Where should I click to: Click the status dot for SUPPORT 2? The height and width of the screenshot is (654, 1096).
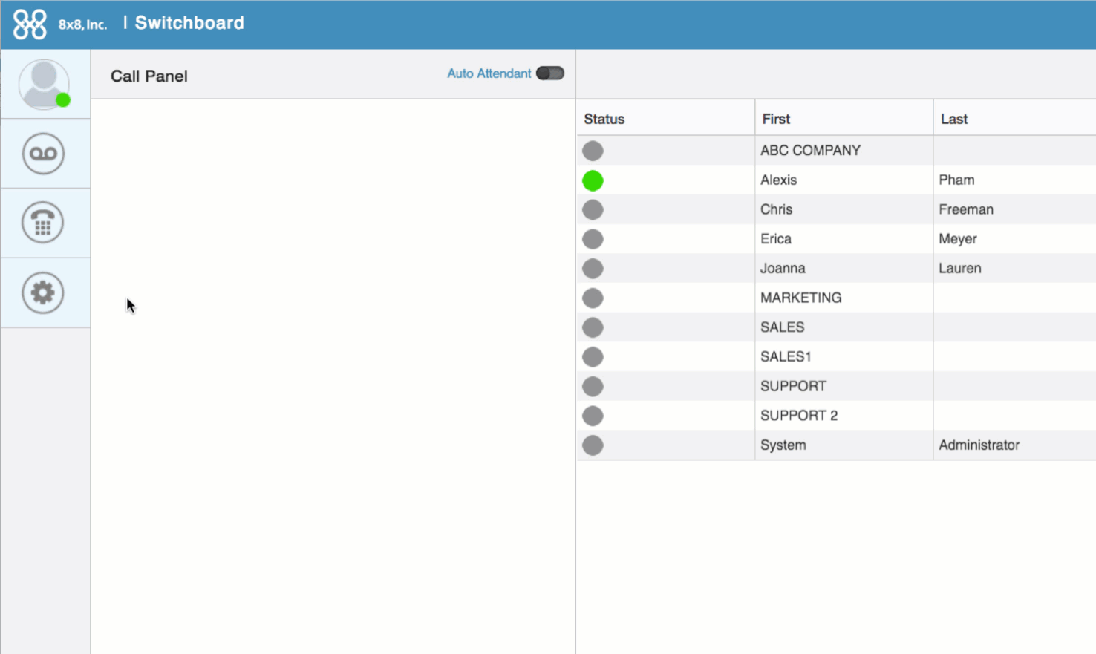pyautogui.click(x=593, y=416)
